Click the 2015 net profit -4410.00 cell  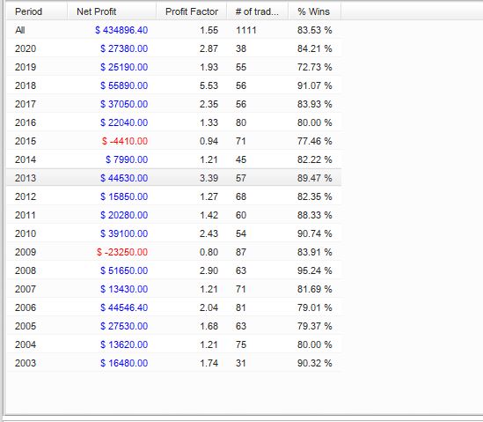125,141
